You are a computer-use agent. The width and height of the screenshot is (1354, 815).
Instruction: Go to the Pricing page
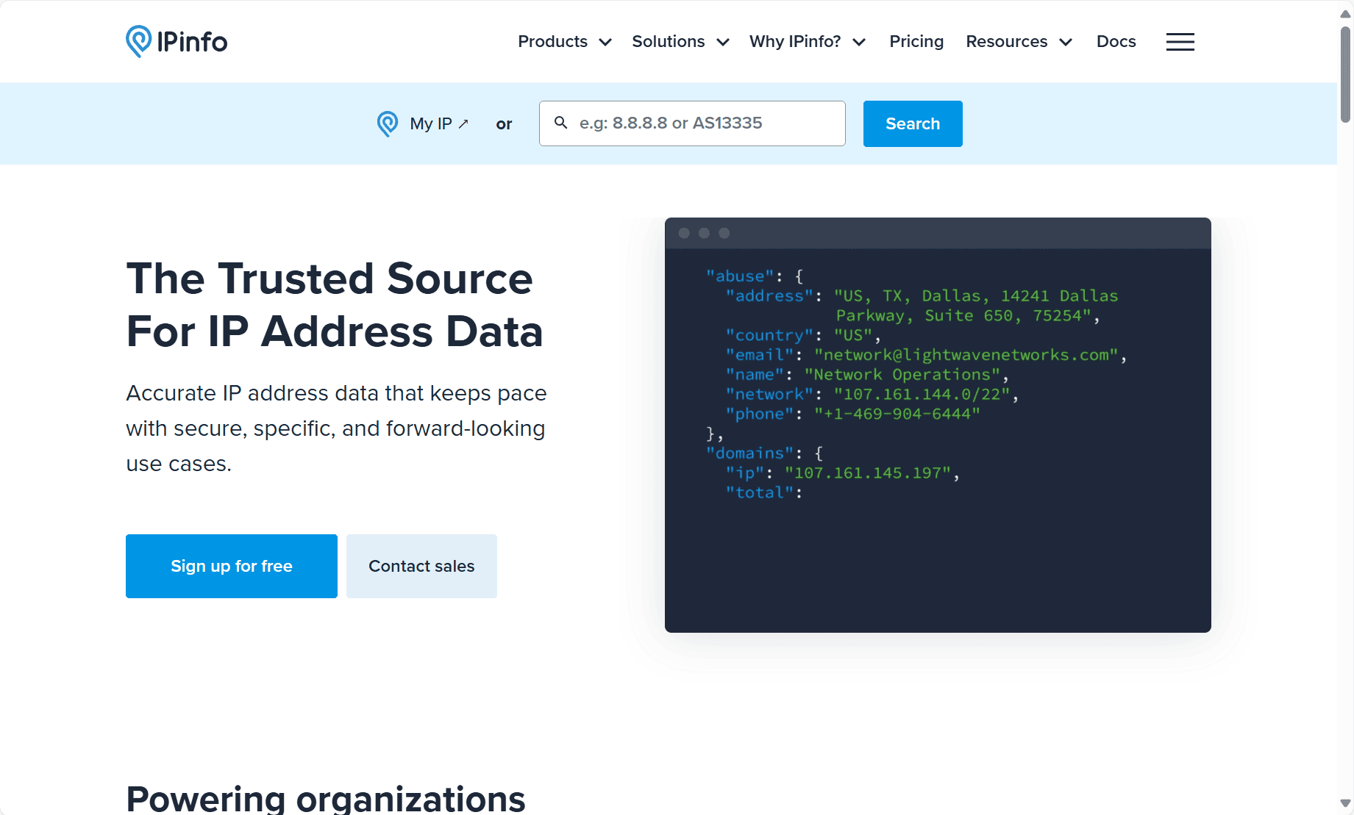[916, 42]
